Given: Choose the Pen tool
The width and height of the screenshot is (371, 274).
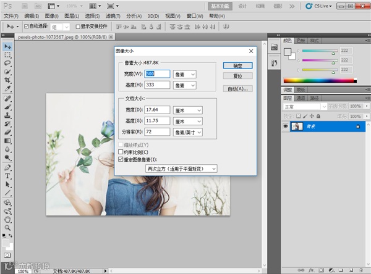Looking at the screenshot, I should [7, 167].
